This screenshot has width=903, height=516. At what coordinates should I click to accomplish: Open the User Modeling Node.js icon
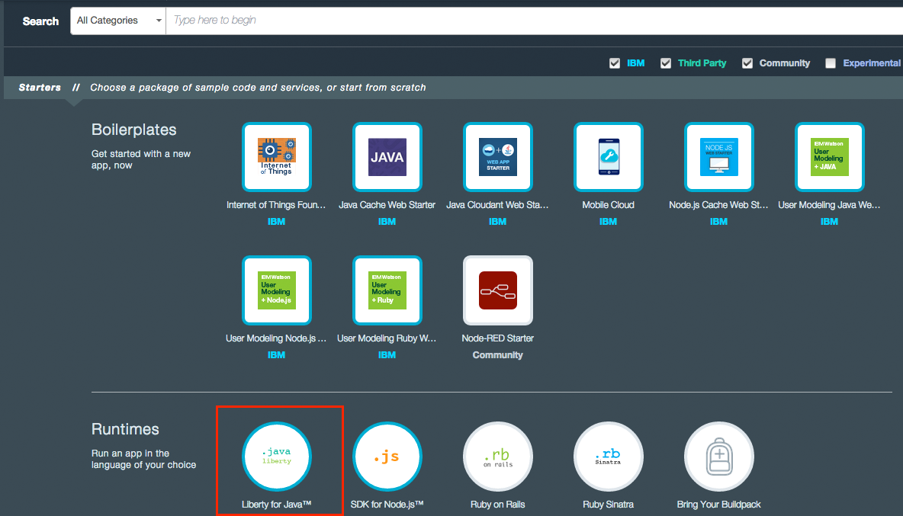pyautogui.click(x=276, y=290)
